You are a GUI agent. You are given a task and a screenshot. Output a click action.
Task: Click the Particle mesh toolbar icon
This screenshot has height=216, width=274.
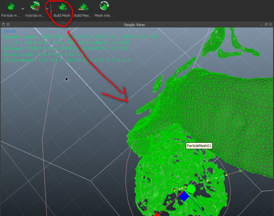(x=10, y=6)
